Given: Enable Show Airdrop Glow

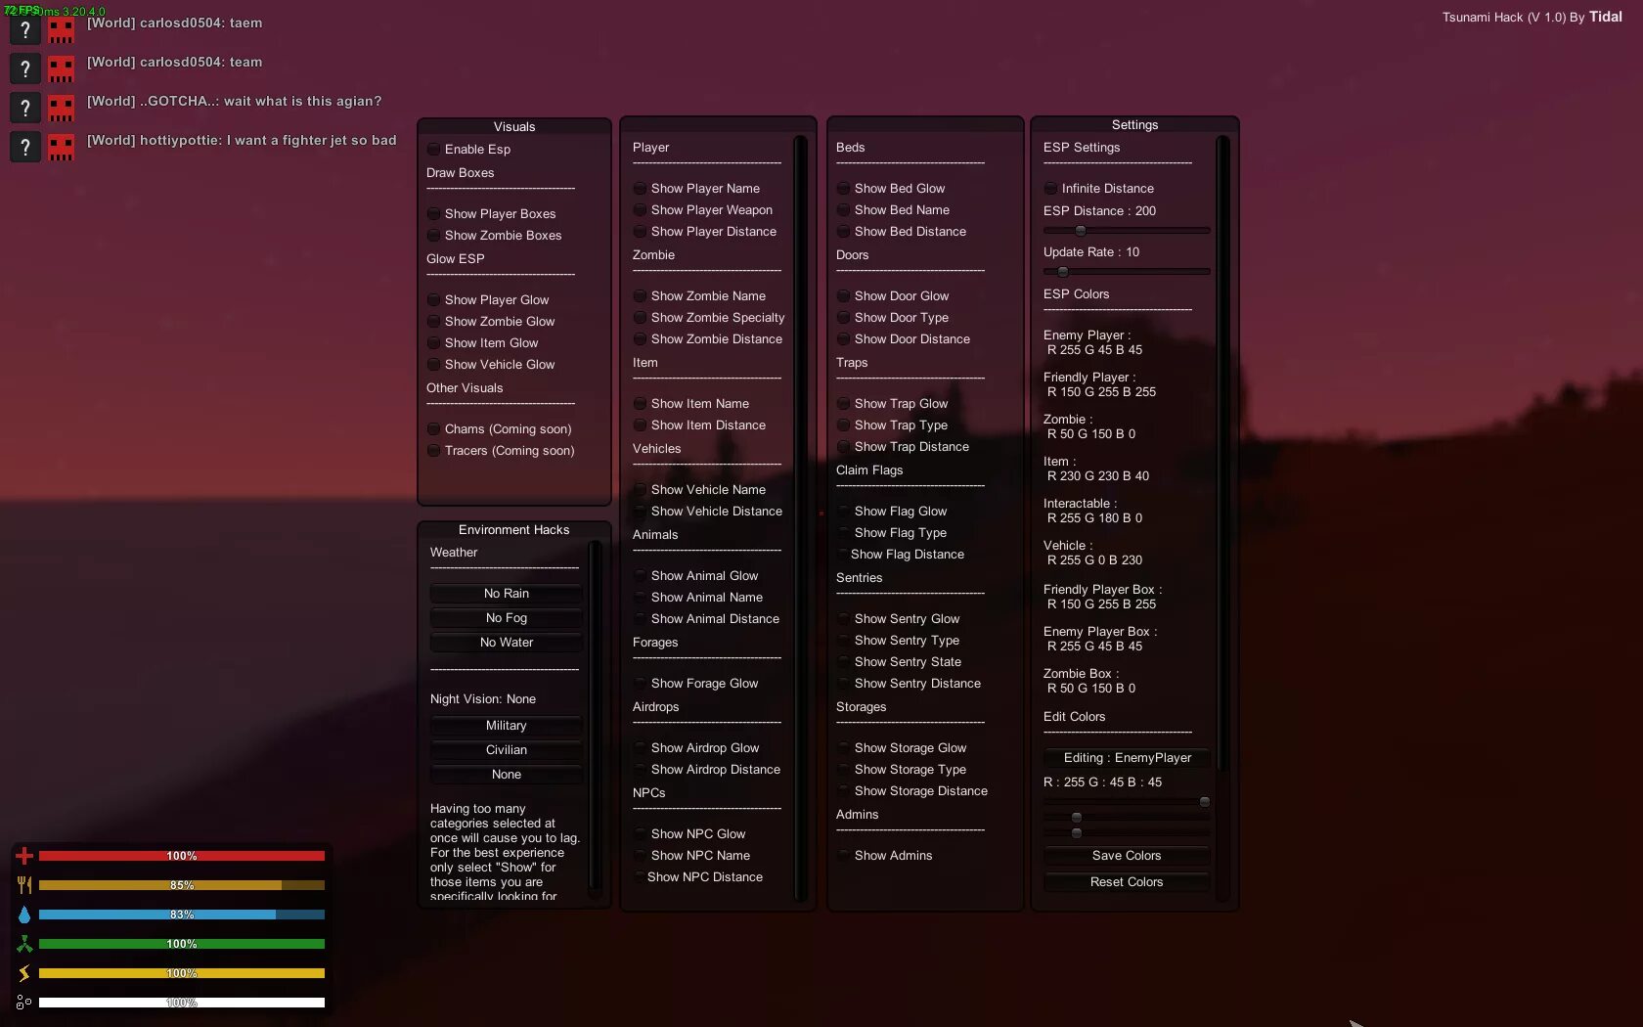Looking at the screenshot, I should point(641,747).
